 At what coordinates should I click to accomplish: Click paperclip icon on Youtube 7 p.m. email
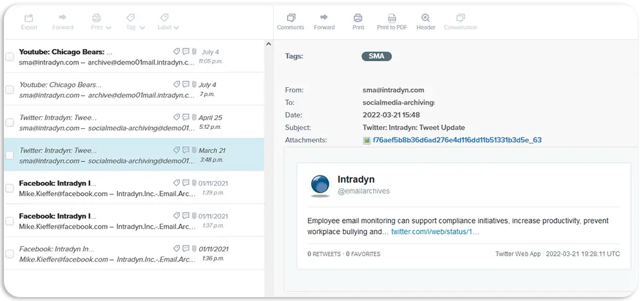[194, 84]
